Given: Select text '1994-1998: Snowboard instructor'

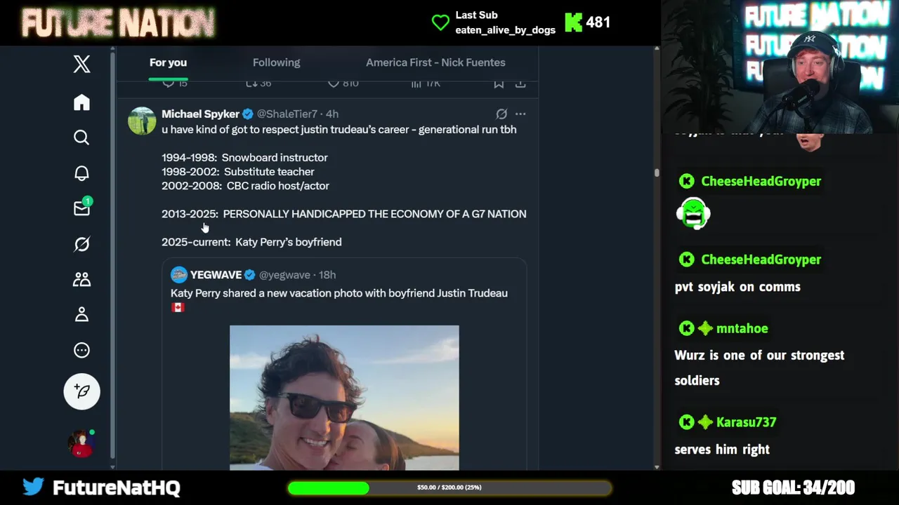Looking at the screenshot, I should (244, 158).
